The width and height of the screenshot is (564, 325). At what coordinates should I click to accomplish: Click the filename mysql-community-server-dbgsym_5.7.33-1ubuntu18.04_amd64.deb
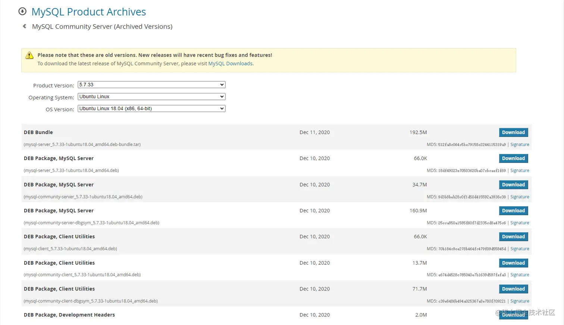91,223
